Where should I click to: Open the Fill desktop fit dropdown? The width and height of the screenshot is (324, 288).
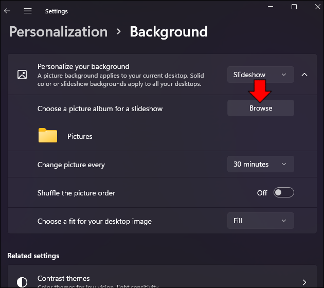pyautogui.click(x=260, y=221)
